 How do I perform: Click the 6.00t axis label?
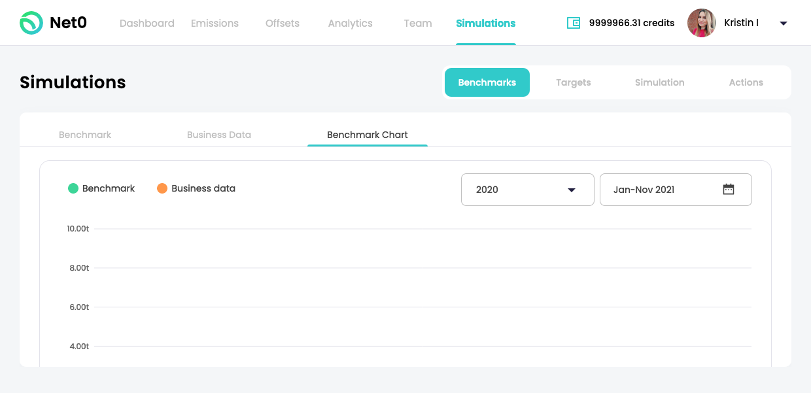[79, 307]
